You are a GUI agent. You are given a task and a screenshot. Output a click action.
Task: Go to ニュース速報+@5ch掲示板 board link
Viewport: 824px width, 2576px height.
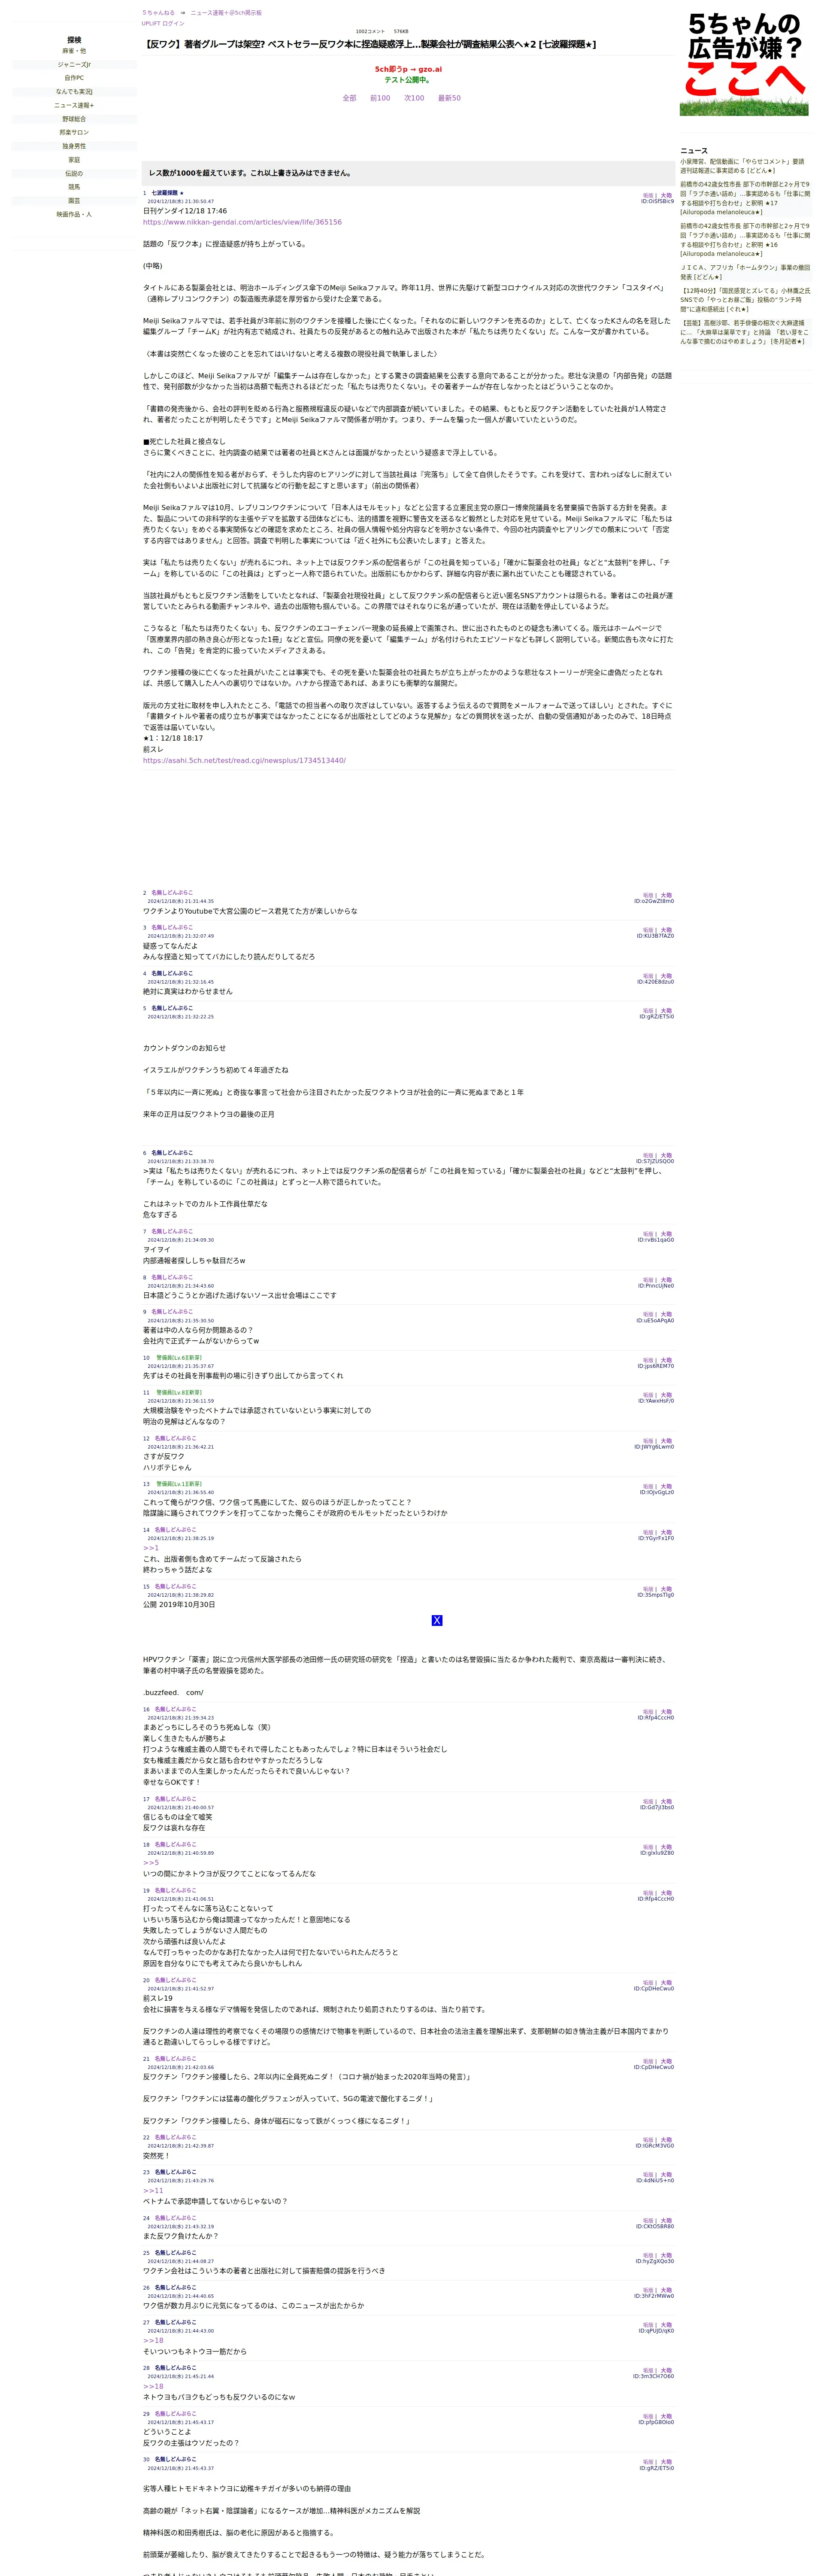pos(226,13)
